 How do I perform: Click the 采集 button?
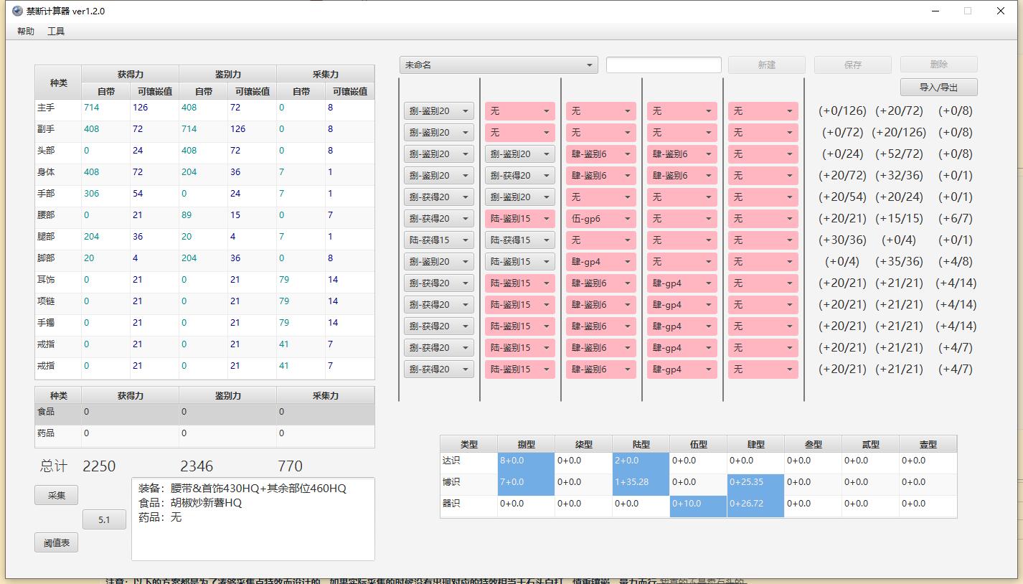(x=55, y=494)
